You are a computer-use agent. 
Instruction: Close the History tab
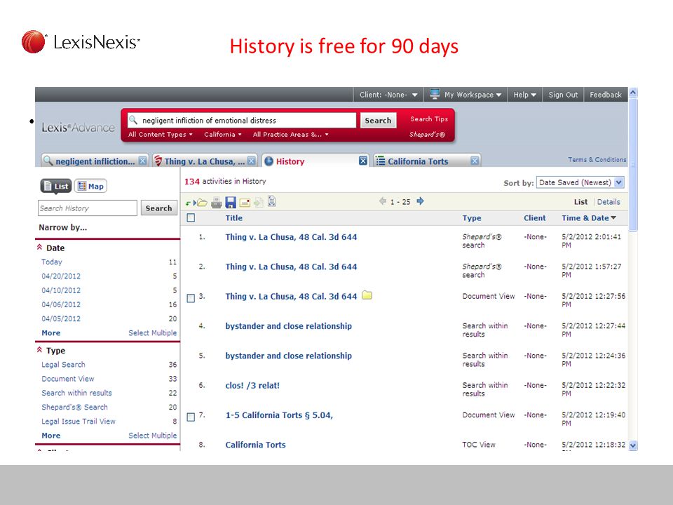point(363,161)
